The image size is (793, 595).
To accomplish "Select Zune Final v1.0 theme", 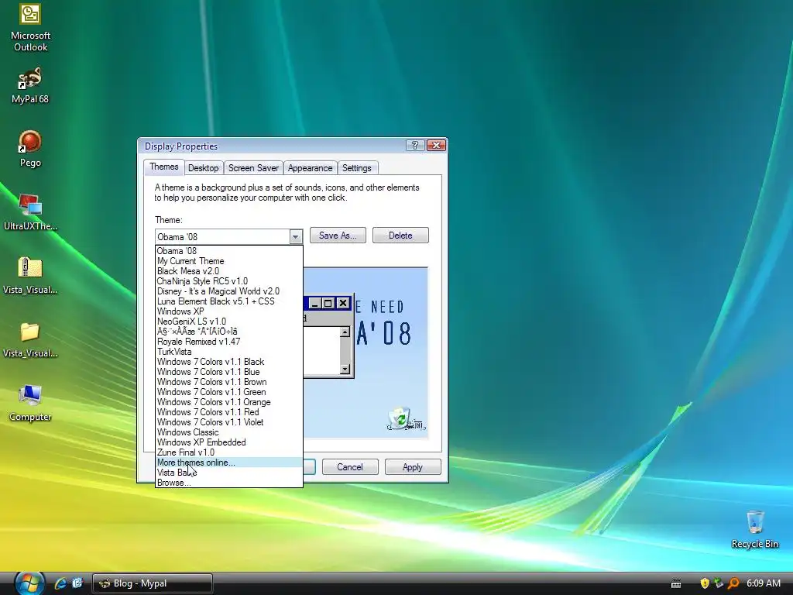I will pos(228,452).
